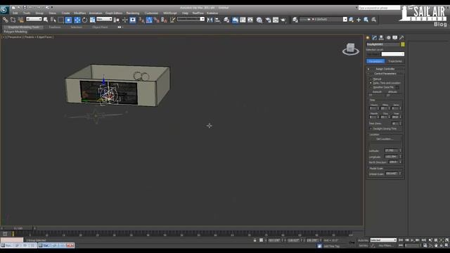This screenshot has height=253, width=450.
Task: Activate the Select and Rotate tool
Action: 84,20
